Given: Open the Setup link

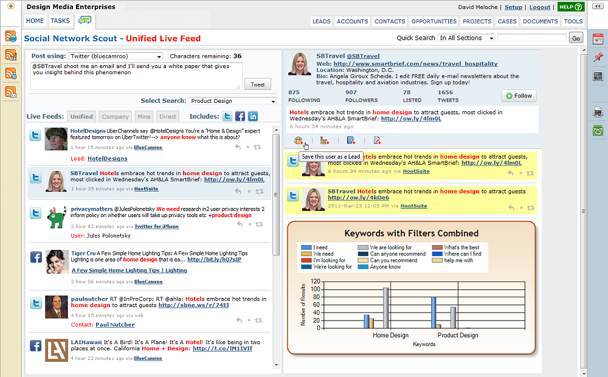Looking at the screenshot, I should (x=513, y=7).
